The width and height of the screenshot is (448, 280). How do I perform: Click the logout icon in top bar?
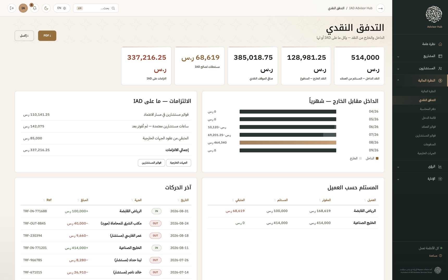12,8
